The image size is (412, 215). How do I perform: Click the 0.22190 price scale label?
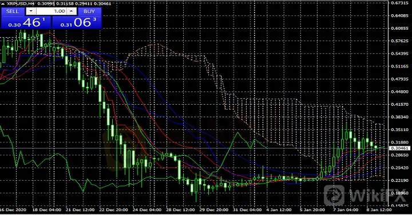pyautogui.click(x=399, y=181)
